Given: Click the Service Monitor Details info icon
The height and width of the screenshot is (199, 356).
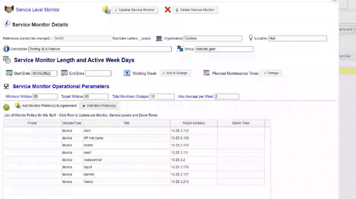Looking at the screenshot, I should (x=7, y=24).
